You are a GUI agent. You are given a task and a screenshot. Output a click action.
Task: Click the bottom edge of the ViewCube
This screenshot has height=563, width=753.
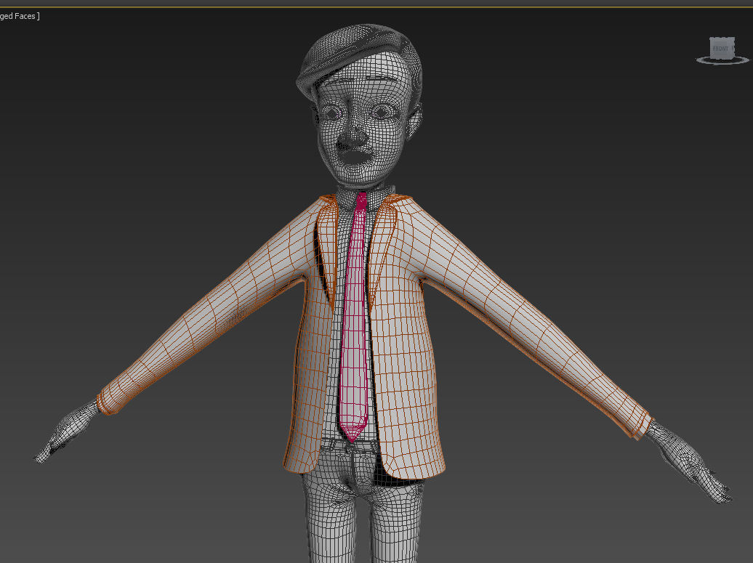pyautogui.click(x=720, y=57)
